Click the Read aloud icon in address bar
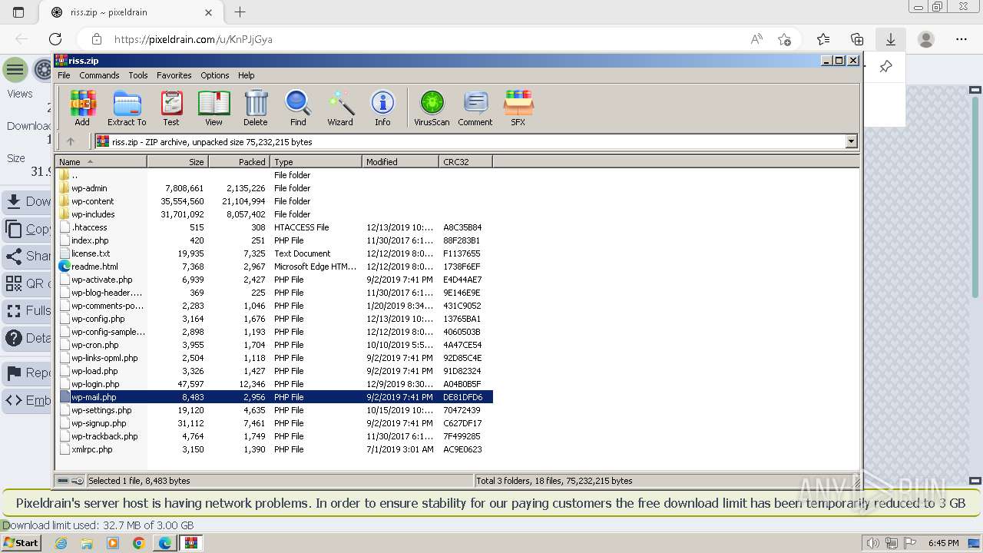The height and width of the screenshot is (553, 983). (x=756, y=39)
